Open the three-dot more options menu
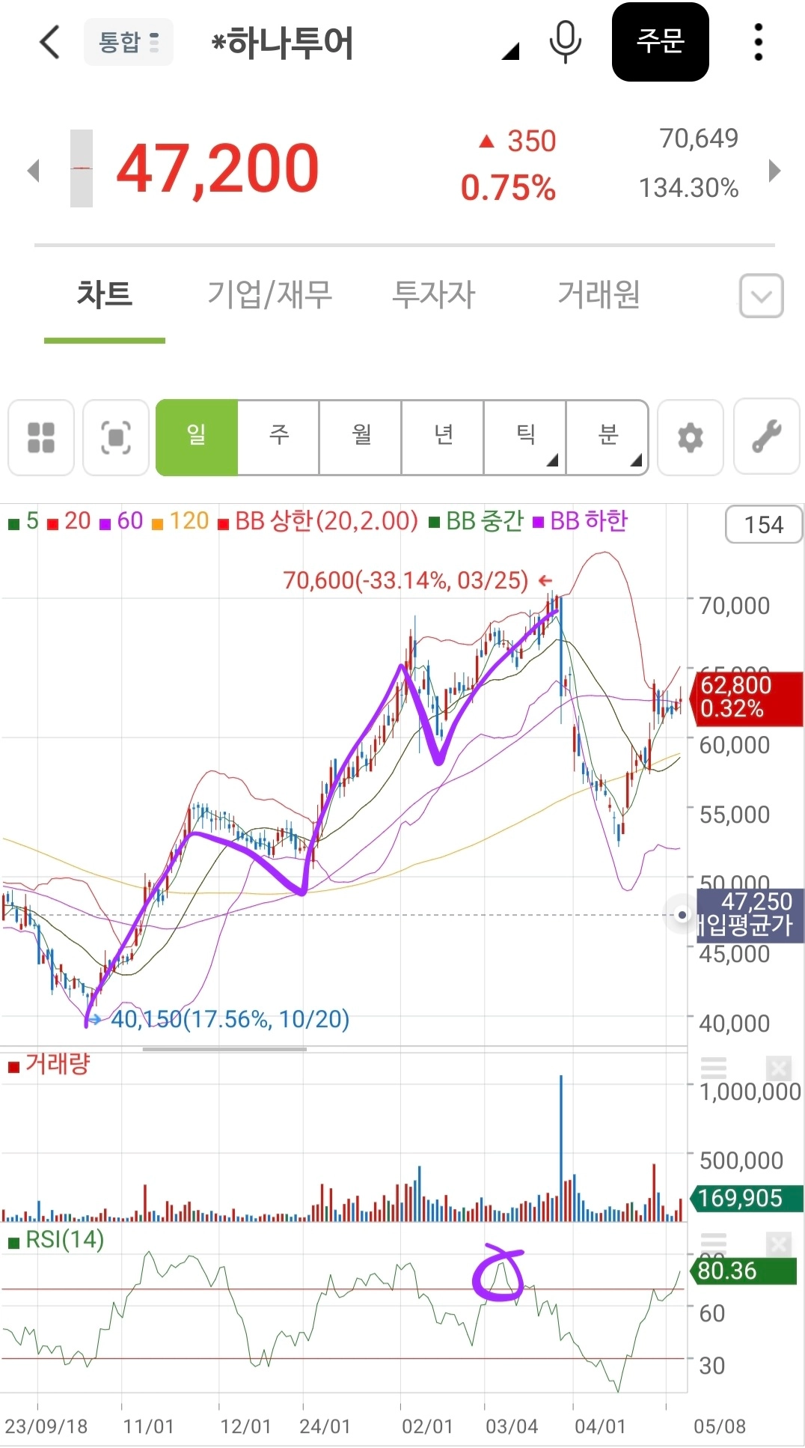805x1448 pixels. (x=758, y=42)
